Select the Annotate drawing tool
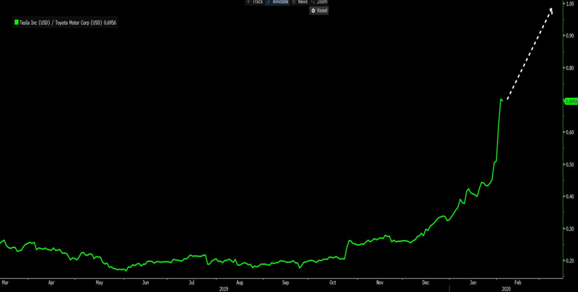This screenshot has height=292, width=578. click(x=277, y=2)
